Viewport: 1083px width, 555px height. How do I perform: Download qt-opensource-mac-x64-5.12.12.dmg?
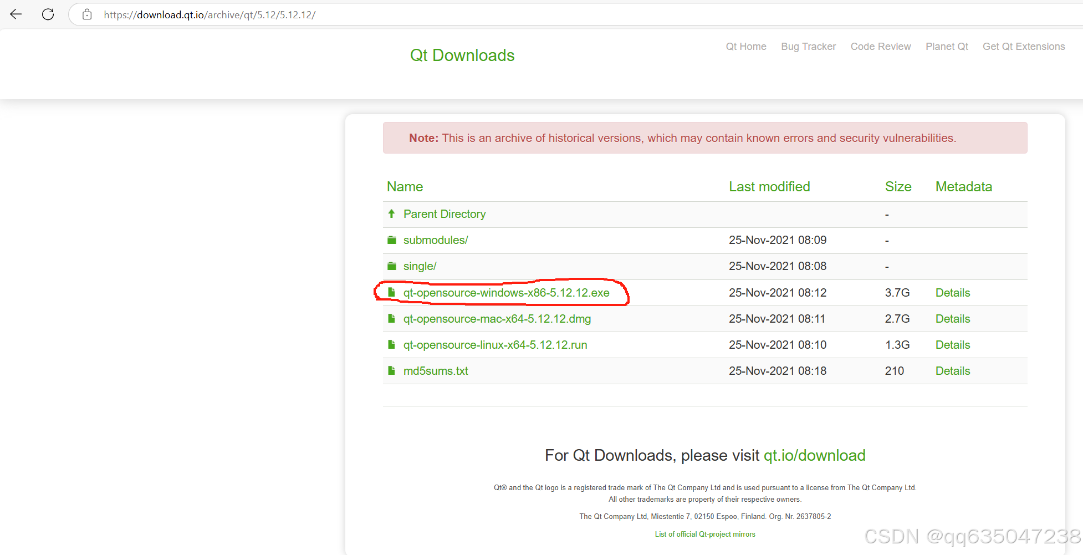[x=497, y=319]
